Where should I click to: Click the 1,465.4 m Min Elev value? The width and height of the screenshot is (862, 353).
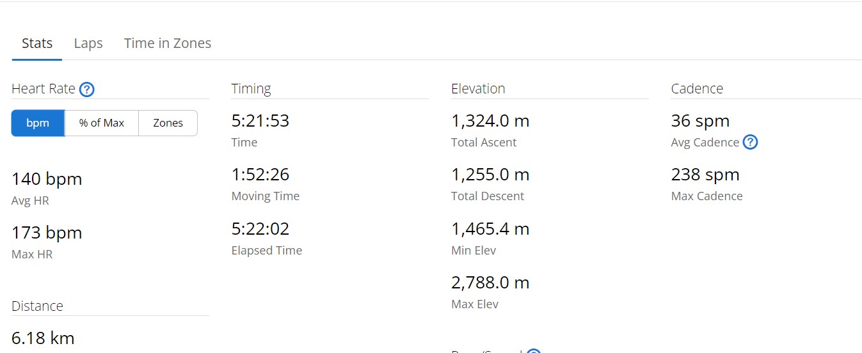point(490,229)
